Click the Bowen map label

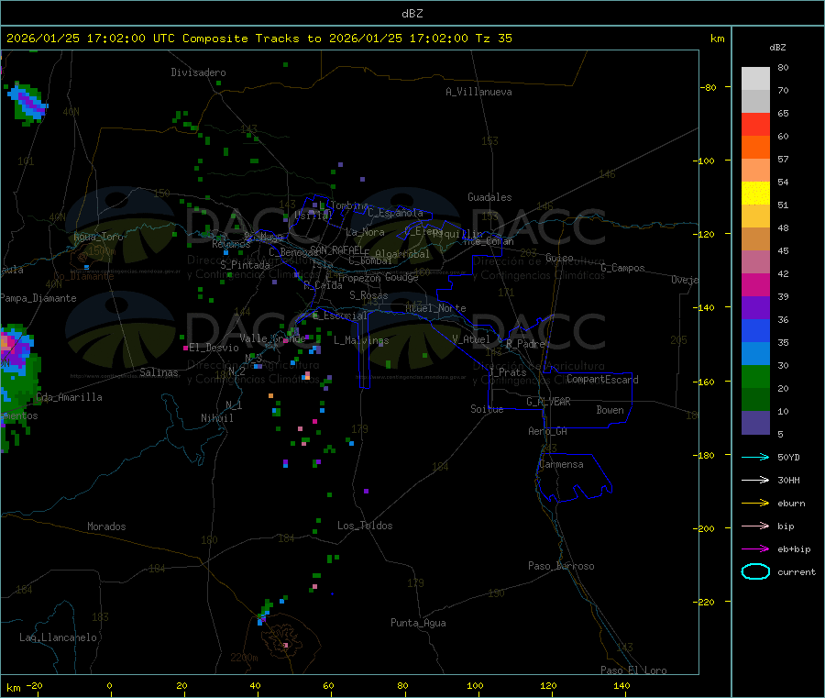pos(610,410)
